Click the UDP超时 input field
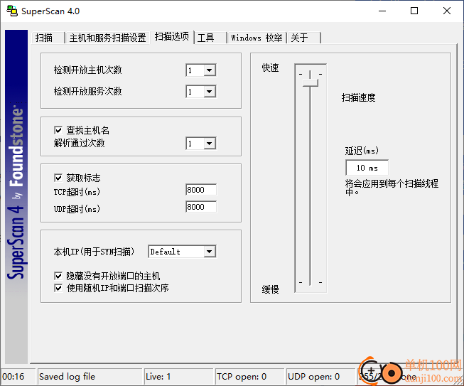Viewport: 464px width, 386px height. point(201,207)
